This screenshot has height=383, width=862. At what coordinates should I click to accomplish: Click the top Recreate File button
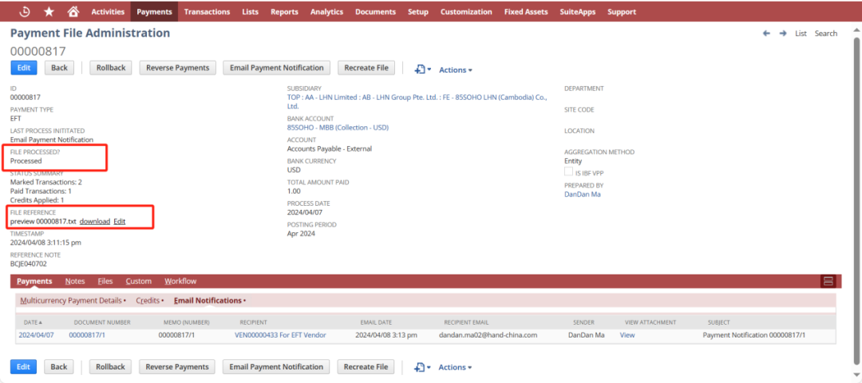click(x=366, y=68)
